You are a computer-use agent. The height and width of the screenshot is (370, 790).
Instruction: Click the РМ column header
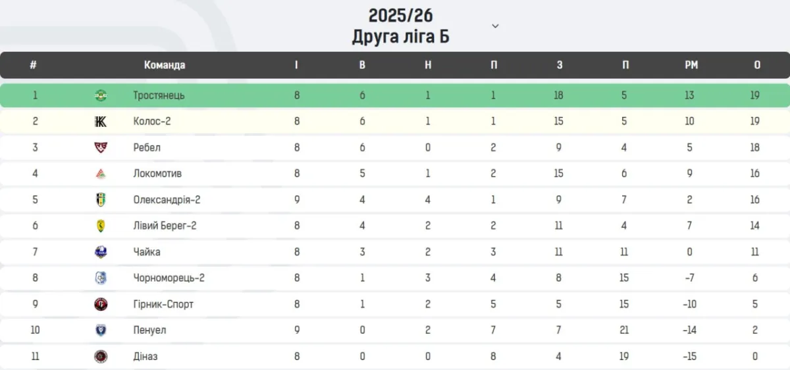(691, 65)
